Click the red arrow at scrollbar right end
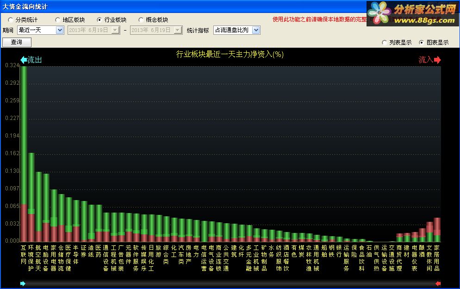The image size is (460, 289). click(x=438, y=283)
